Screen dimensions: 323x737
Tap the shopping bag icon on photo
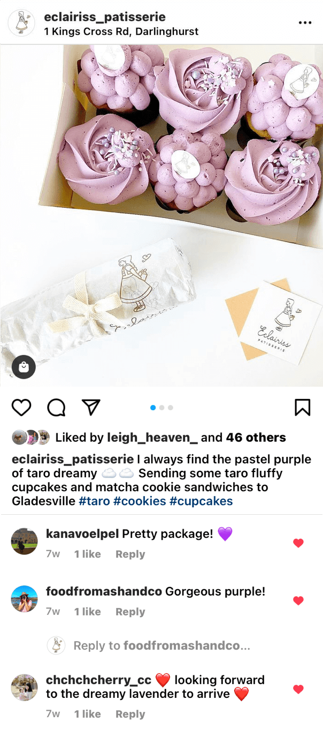pos(24,367)
